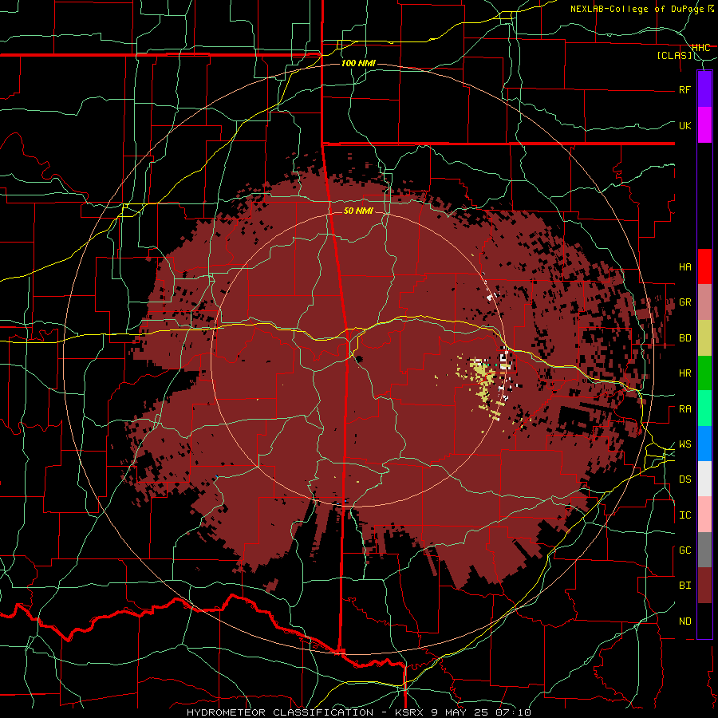Click the ND legend label

[x=684, y=621]
